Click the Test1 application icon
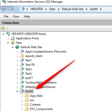112x111 pixels. [x=22, y=61]
